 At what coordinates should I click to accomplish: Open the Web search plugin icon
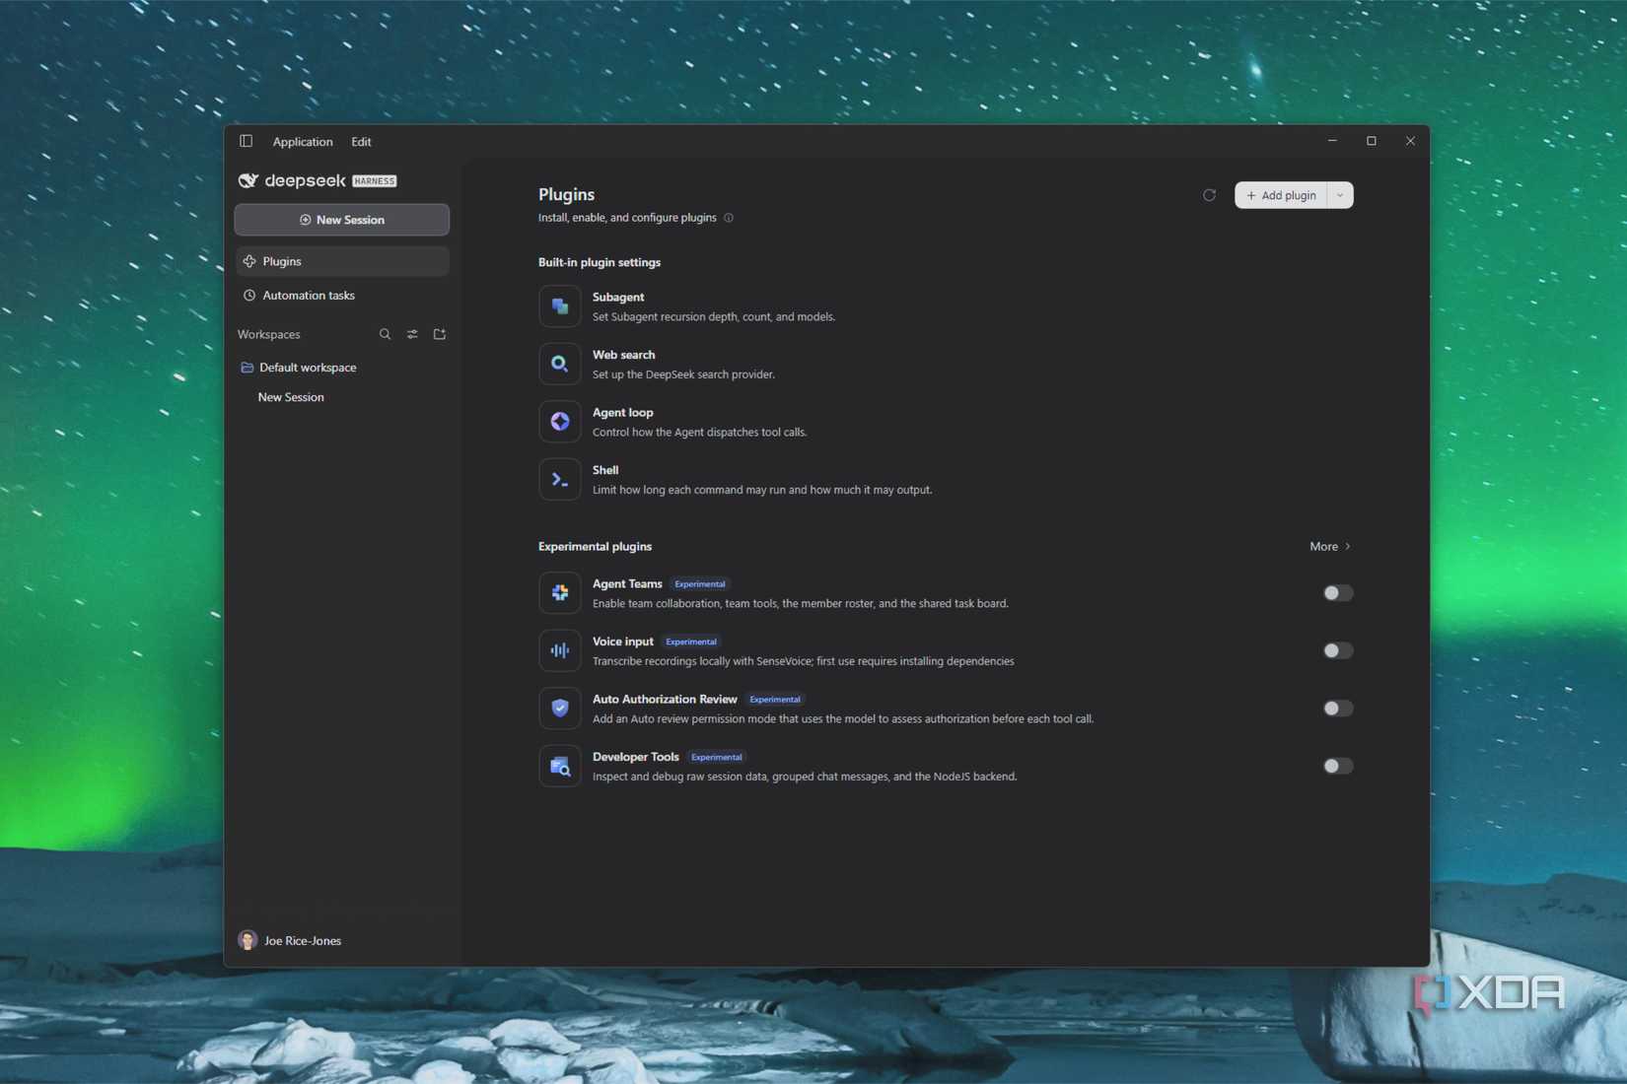coord(559,364)
